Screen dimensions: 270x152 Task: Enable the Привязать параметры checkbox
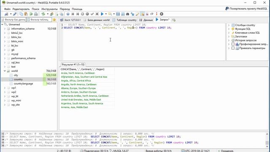pyautogui.click(x=233, y=48)
